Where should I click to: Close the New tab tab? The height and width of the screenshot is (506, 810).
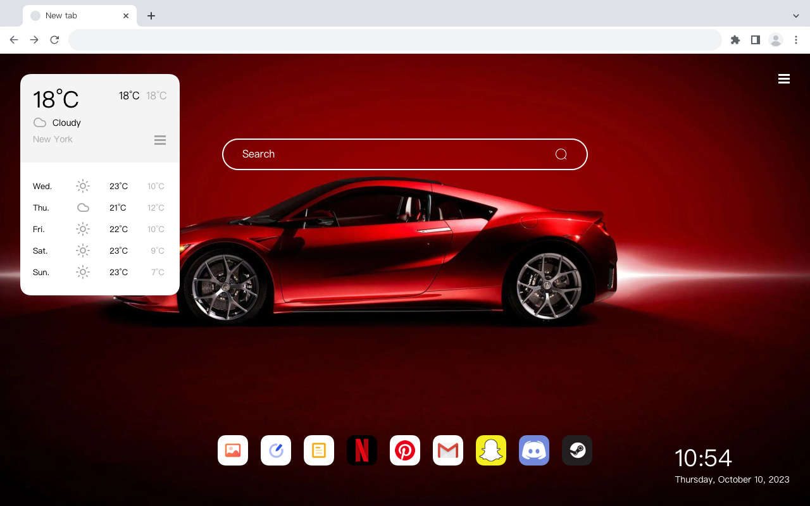(x=126, y=16)
